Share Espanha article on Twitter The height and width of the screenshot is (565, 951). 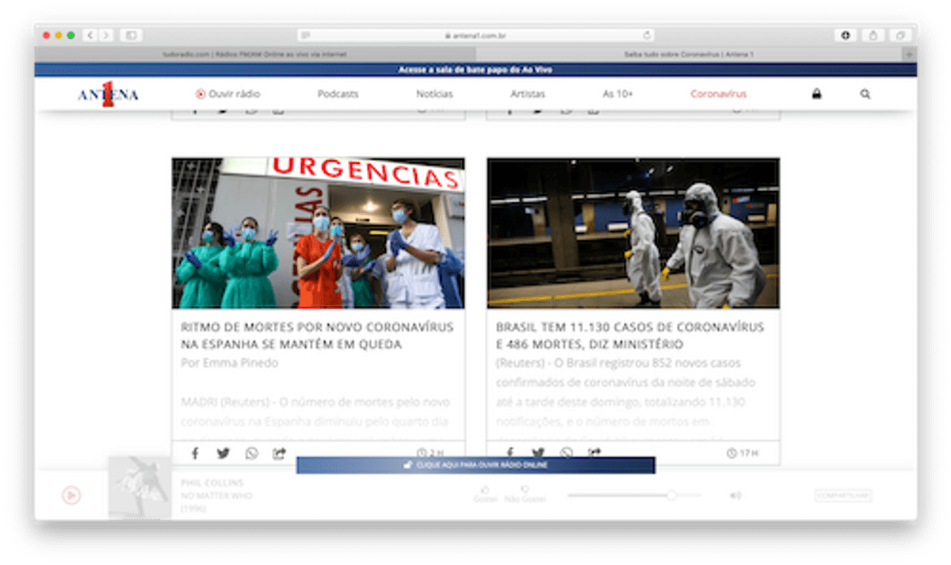(223, 453)
